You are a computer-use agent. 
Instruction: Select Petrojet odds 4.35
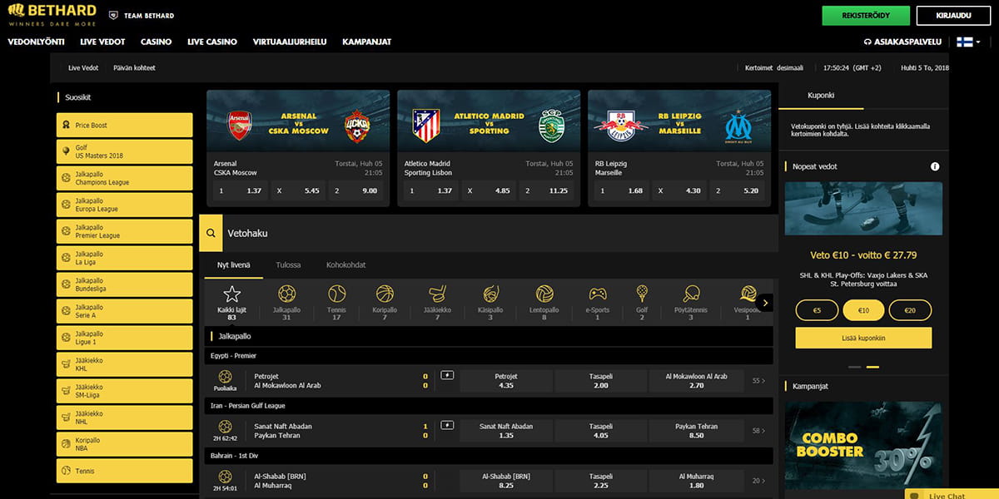pyautogui.click(x=505, y=381)
